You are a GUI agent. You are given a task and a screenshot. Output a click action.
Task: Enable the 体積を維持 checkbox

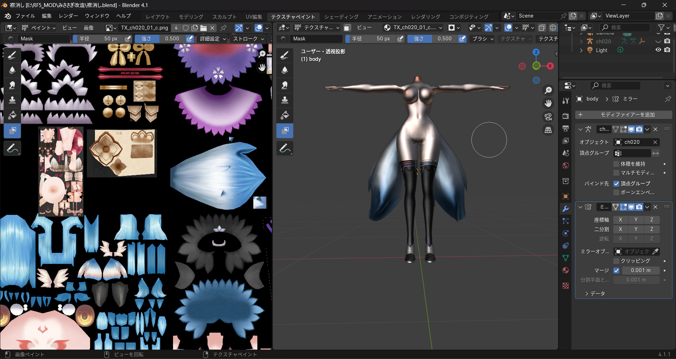click(x=616, y=164)
